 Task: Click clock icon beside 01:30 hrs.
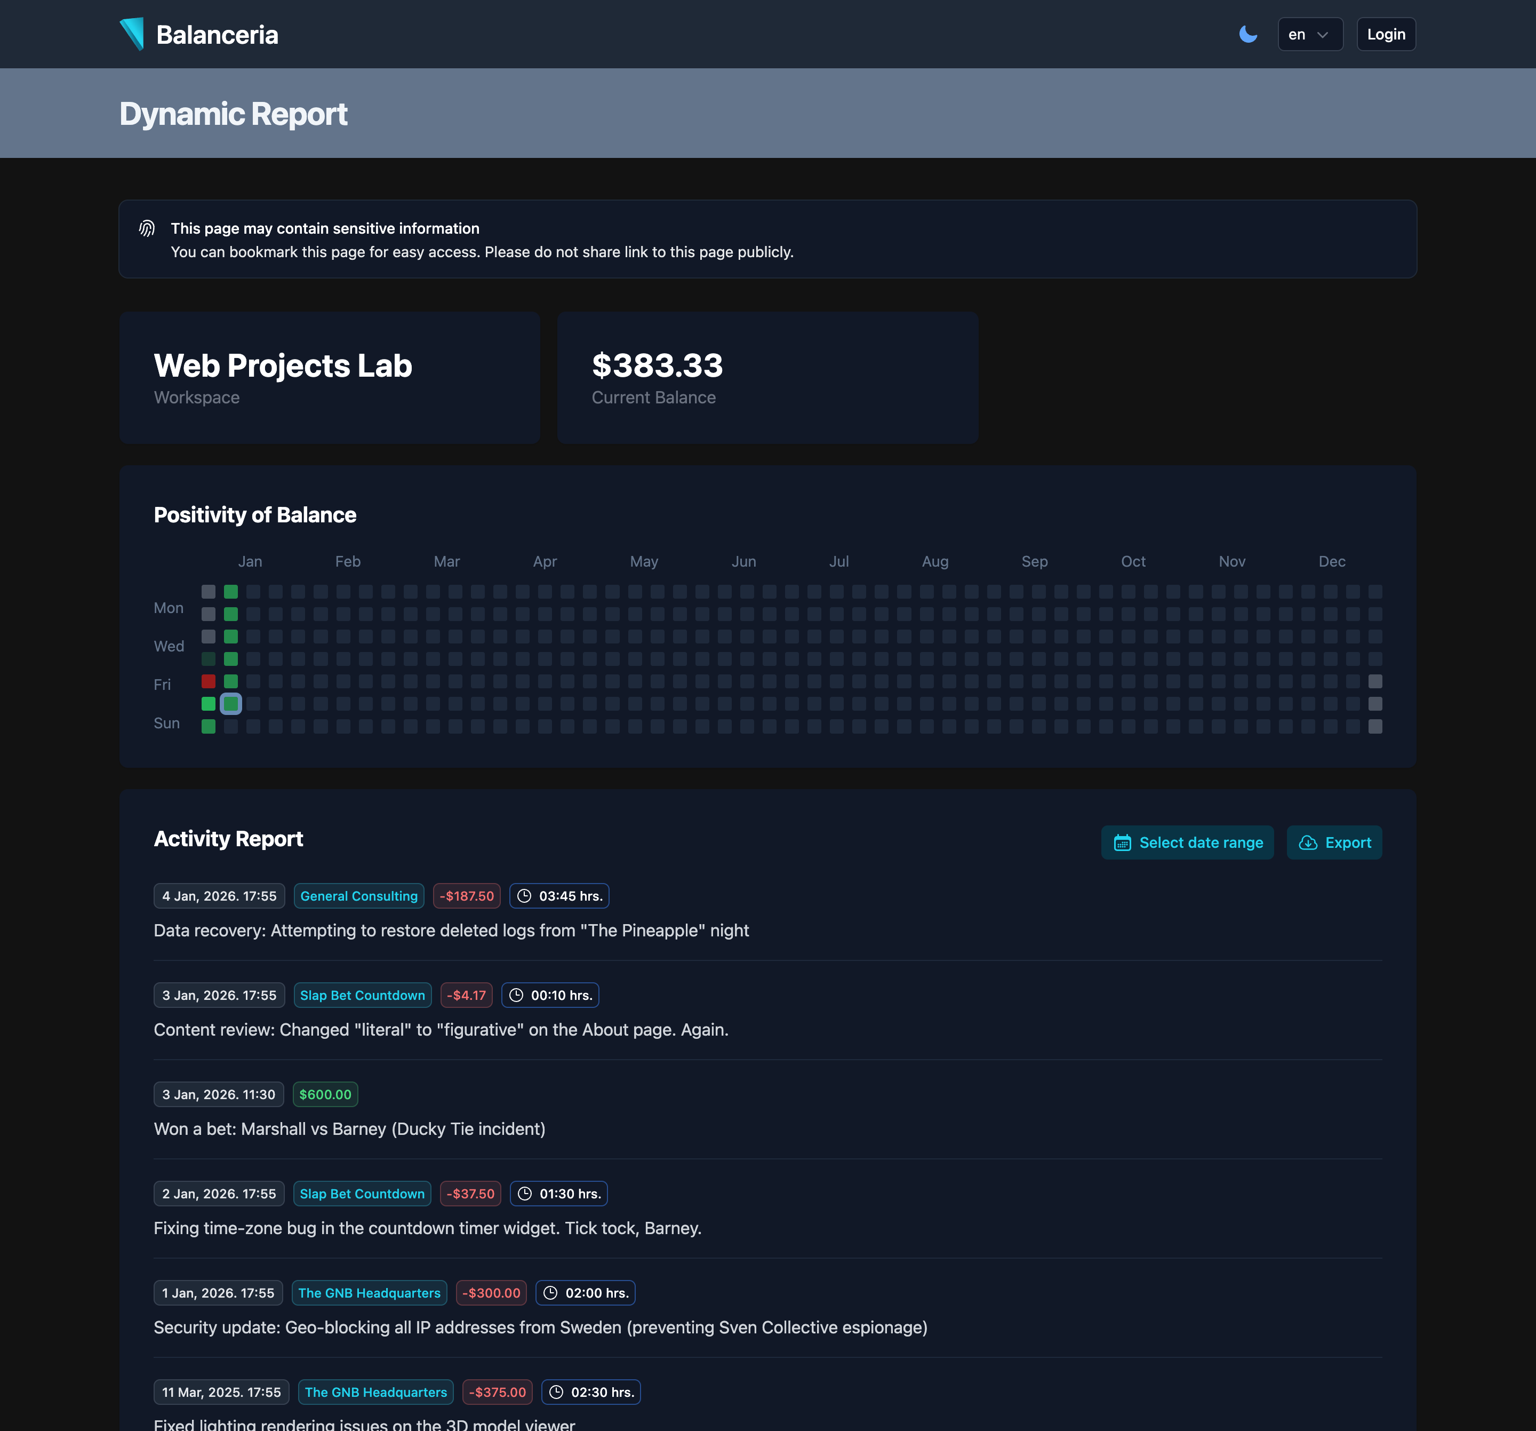pos(525,1194)
